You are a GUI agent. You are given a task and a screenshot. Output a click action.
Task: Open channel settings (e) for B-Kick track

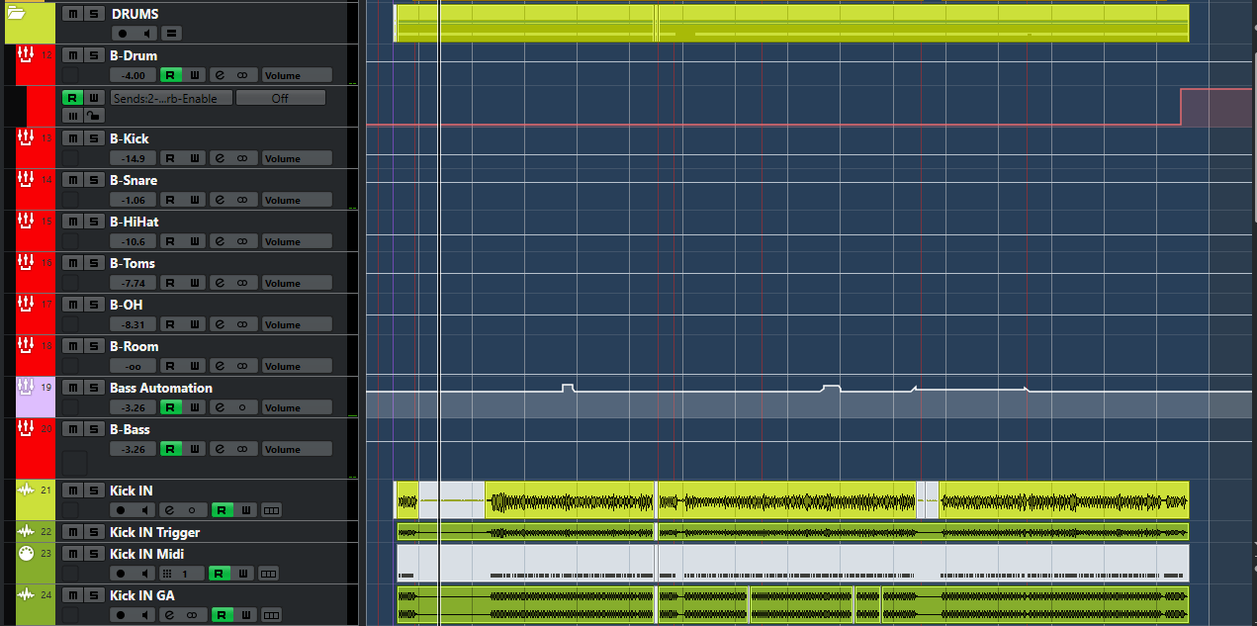pyautogui.click(x=219, y=158)
